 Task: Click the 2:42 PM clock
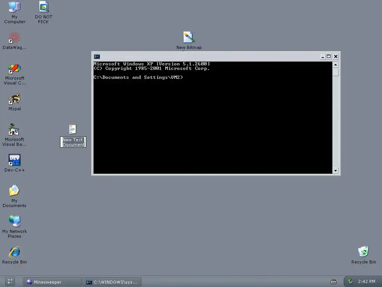click(x=366, y=281)
